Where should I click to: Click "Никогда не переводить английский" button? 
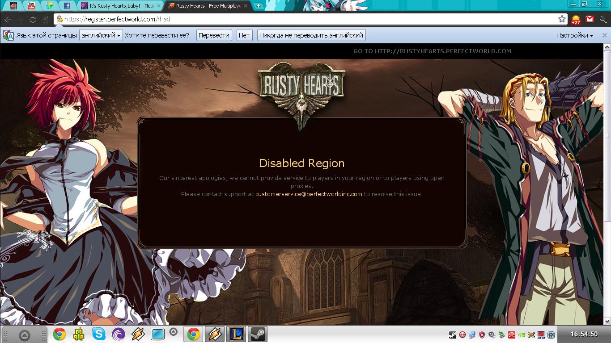[311, 35]
